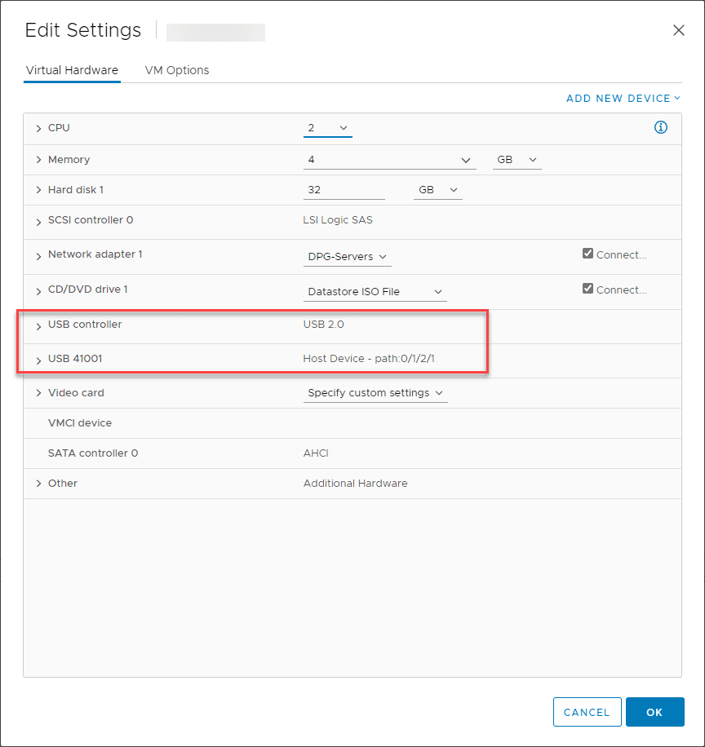Open the Add New Device menu
Screen dimensions: 705x747
tap(623, 99)
